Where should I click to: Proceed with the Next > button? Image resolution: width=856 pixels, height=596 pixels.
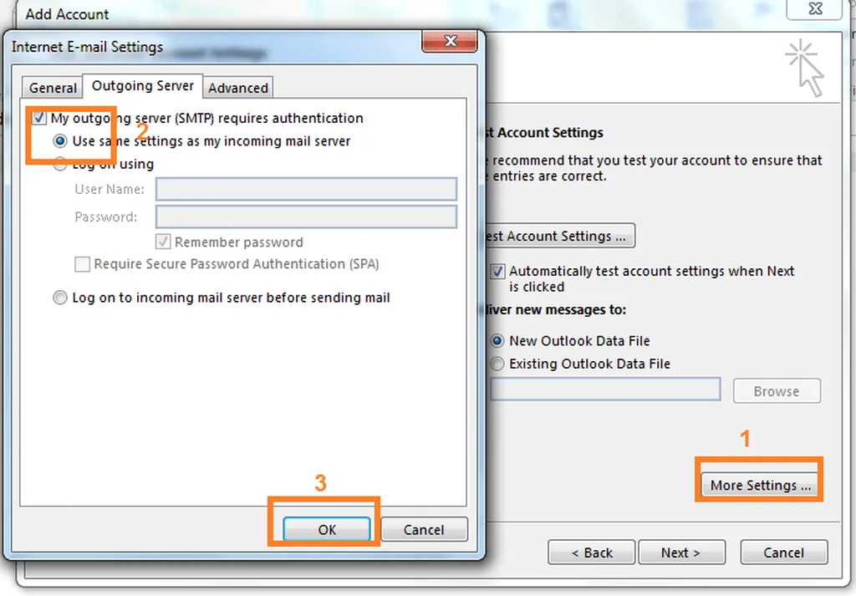(x=681, y=553)
